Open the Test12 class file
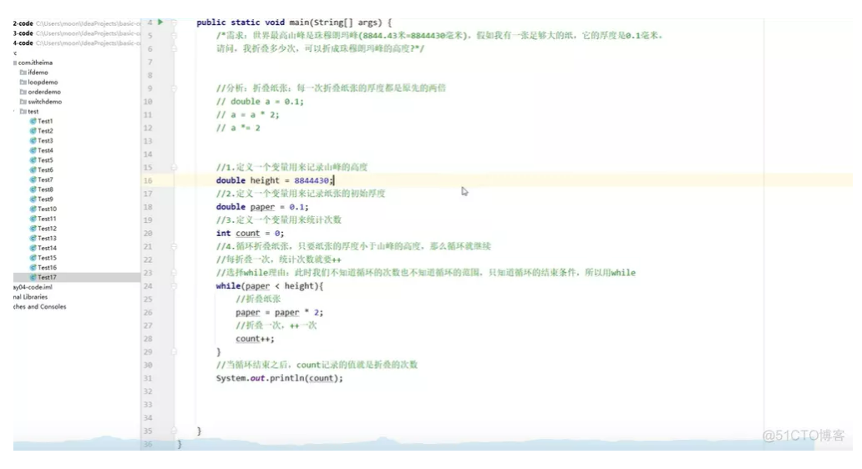 pyautogui.click(x=47, y=229)
